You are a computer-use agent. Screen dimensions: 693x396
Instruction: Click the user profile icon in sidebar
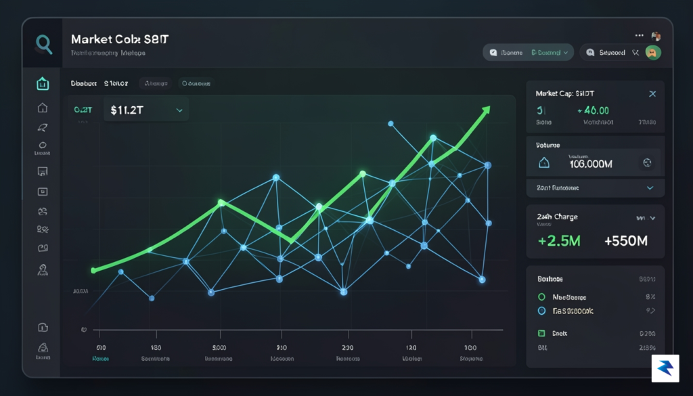pyautogui.click(x=43, y=269)
